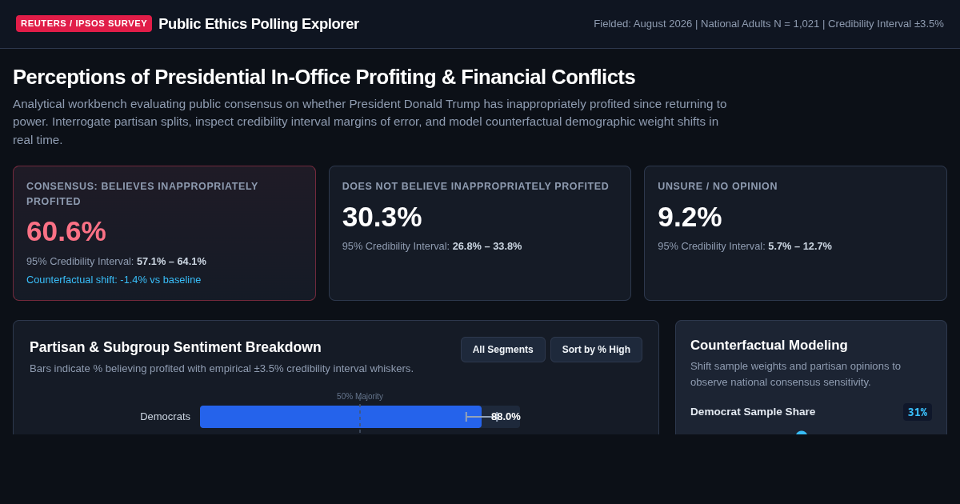Click the Consensus: Believes Inappropriately Profited title

(x=142, y=194)
